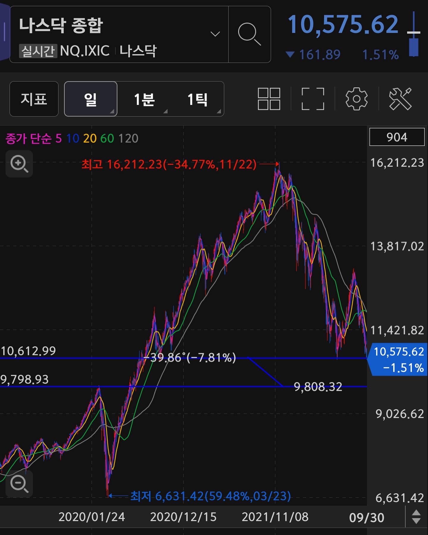The width and height of the screenshot is (428, 535).
Task: Zoom in the chart with plus magnifier
Action: click(x=19, y=164)
